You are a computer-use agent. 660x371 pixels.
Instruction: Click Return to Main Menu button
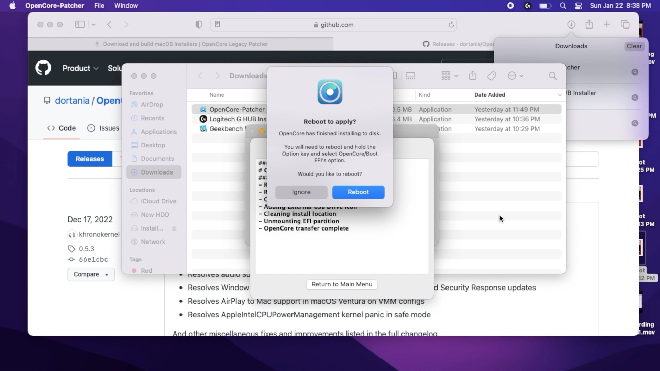click(x=342, y=284)
